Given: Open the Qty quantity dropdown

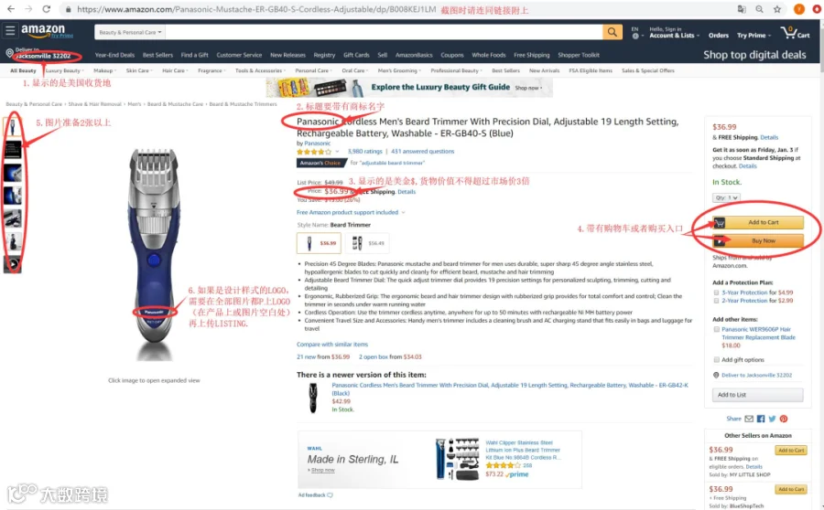Looking at the screenshot, I should coord(726,197).
